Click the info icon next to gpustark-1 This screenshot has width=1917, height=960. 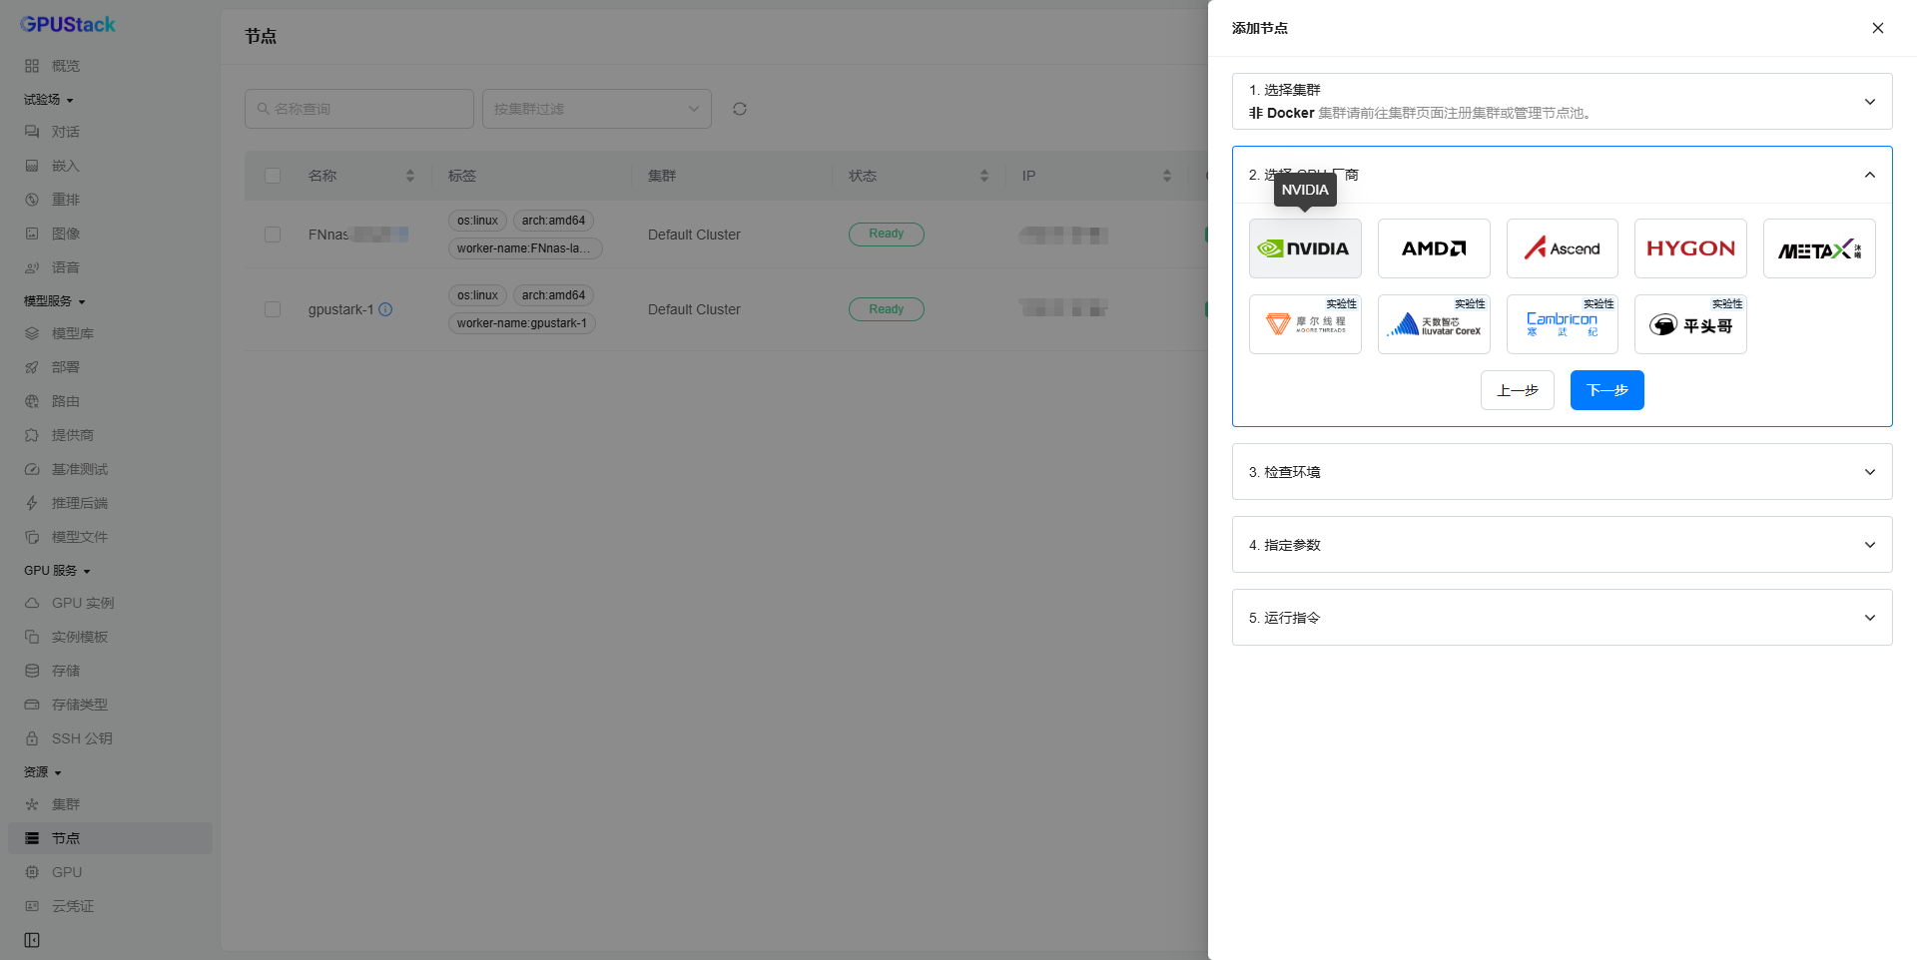click(385, 309)
